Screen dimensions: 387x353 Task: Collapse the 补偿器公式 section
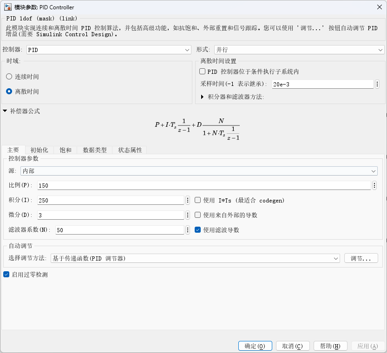[5, 111]
